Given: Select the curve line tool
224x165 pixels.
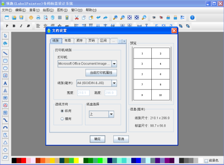Looking at the screenshot, I should point(5,120).
